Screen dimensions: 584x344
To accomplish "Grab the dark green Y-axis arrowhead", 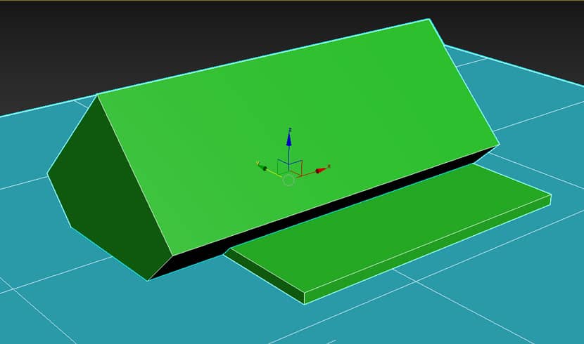I will click(x=262, y=168).
